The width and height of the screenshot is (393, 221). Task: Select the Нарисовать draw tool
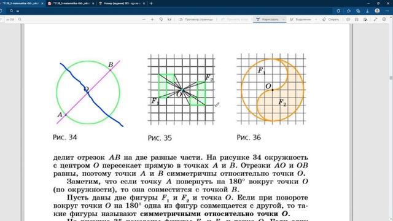click(268, 19)
